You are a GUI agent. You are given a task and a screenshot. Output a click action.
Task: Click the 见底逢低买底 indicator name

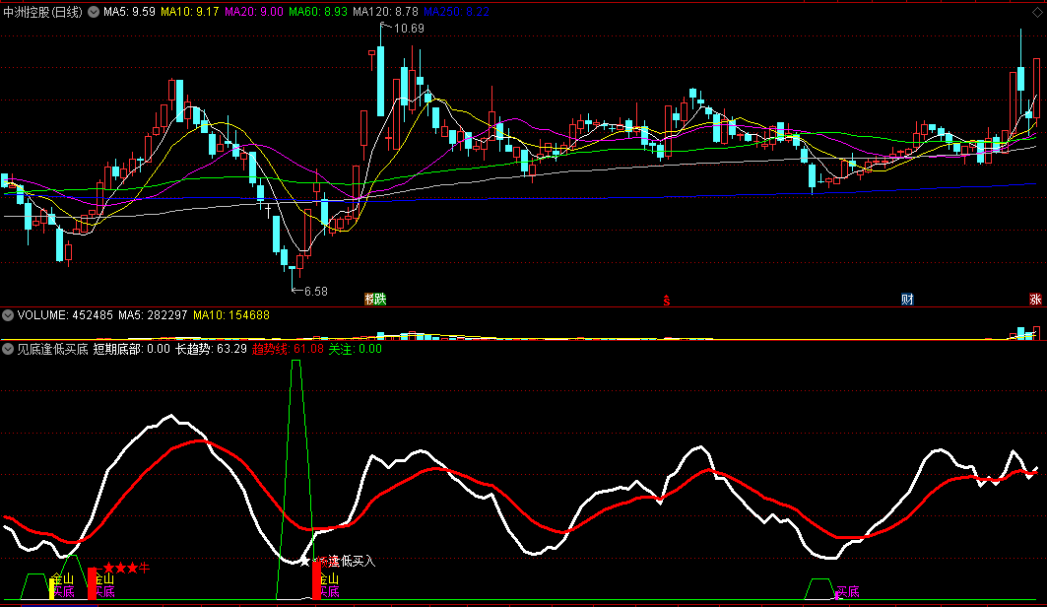[x=53, y=349]
